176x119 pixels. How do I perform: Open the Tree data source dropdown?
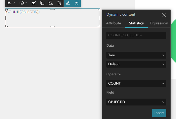tap(136, 55)
